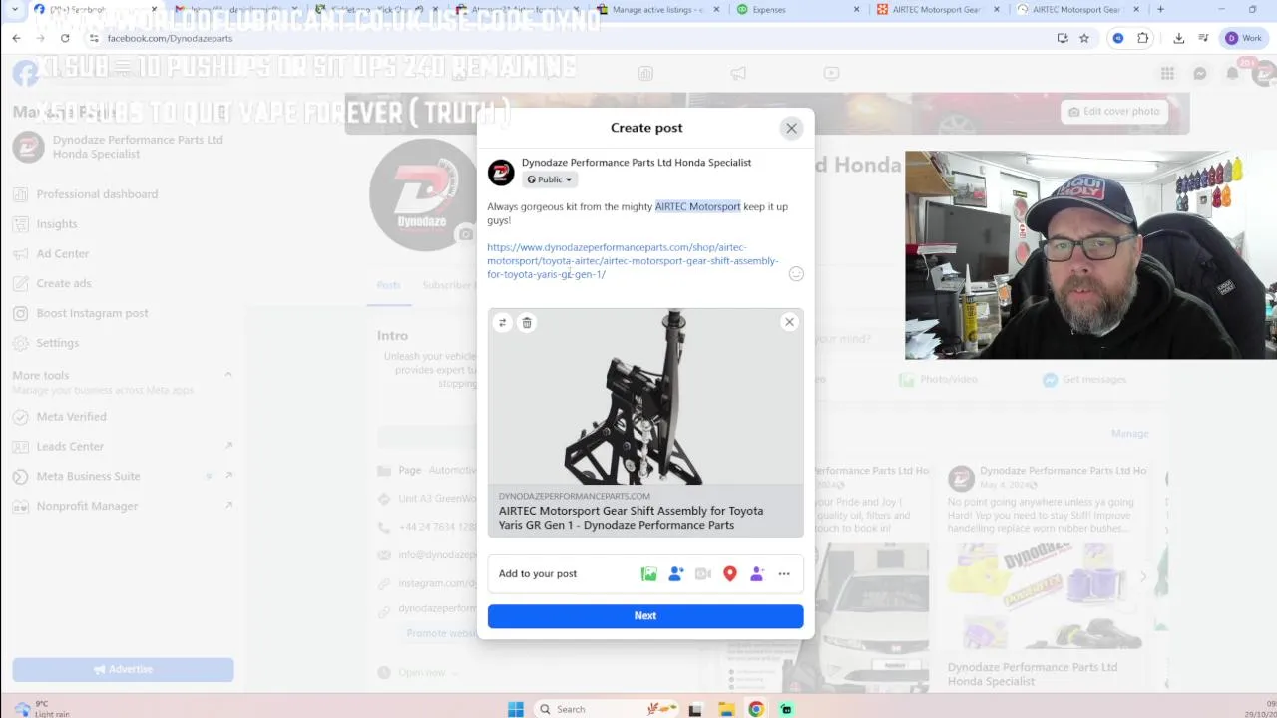Go back in browser
Viewport: 1277px width, 718px height.
16,38
